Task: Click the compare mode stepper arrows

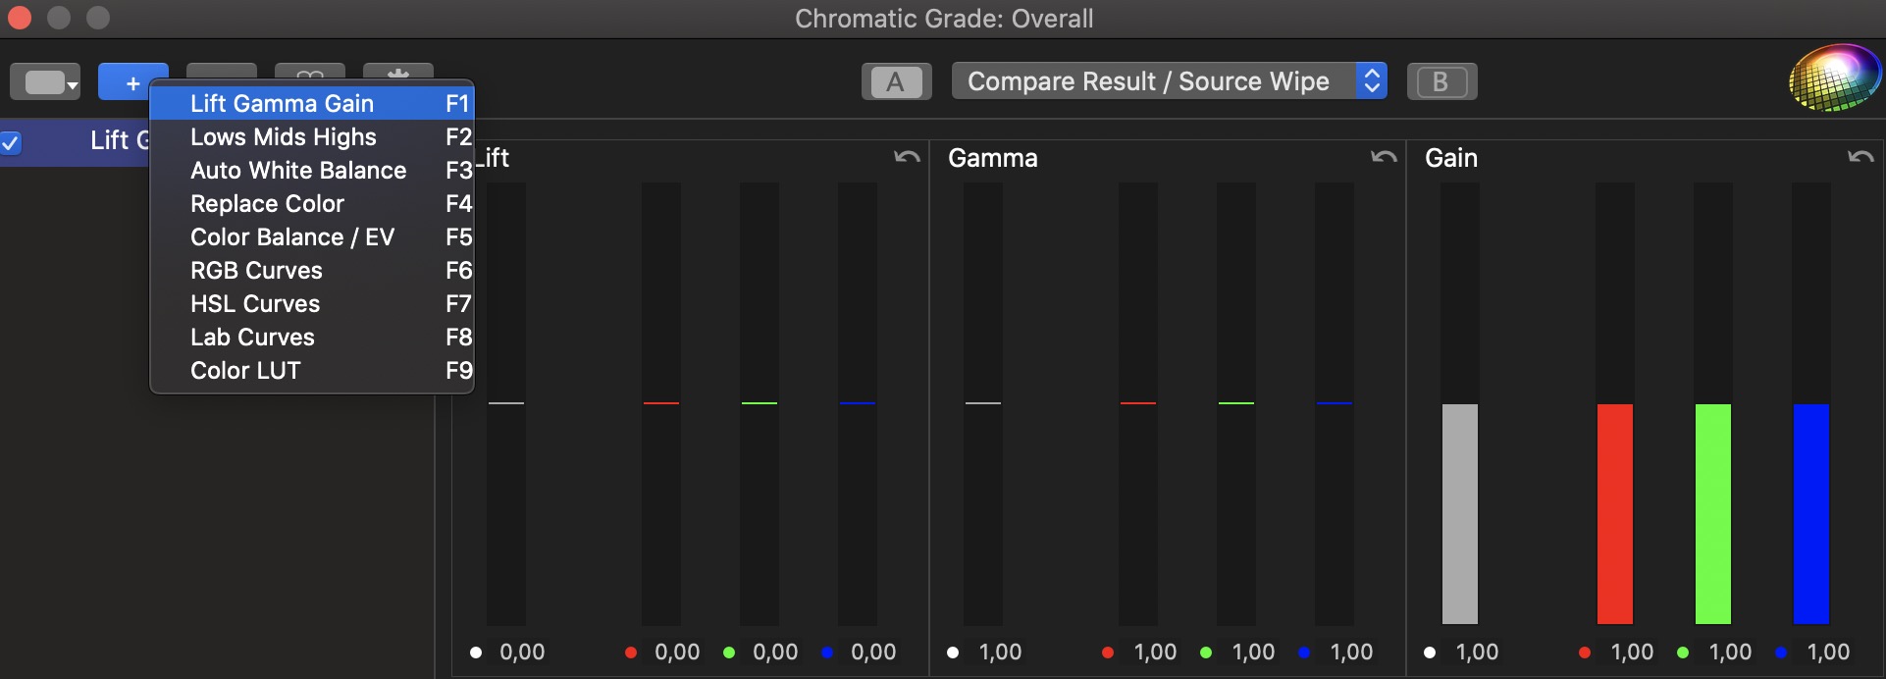Action: [1372, 81]
